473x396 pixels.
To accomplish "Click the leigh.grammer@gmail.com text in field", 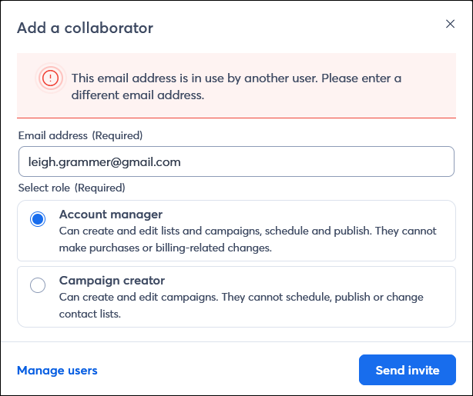I will [x=104, y=162].
